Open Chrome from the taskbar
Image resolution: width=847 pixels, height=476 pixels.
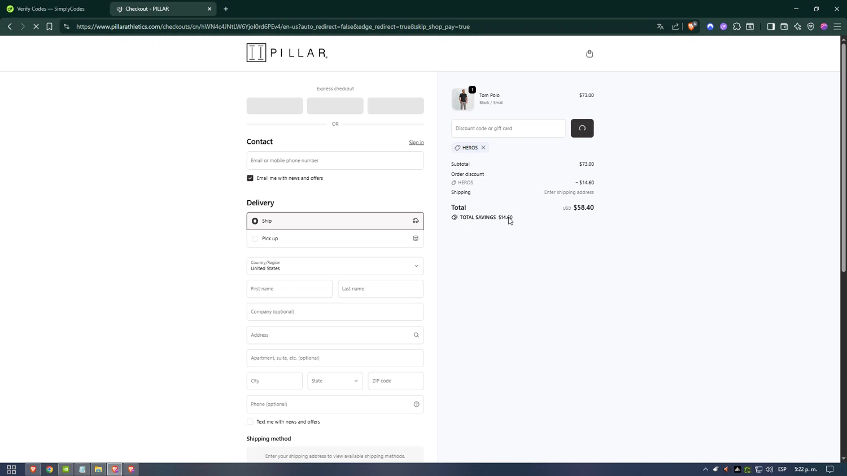coord(50,469)
